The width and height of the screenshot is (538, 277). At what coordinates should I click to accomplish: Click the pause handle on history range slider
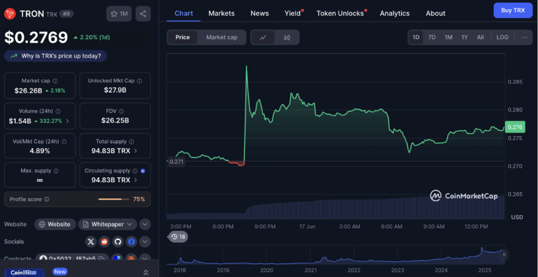click(504, 254)
